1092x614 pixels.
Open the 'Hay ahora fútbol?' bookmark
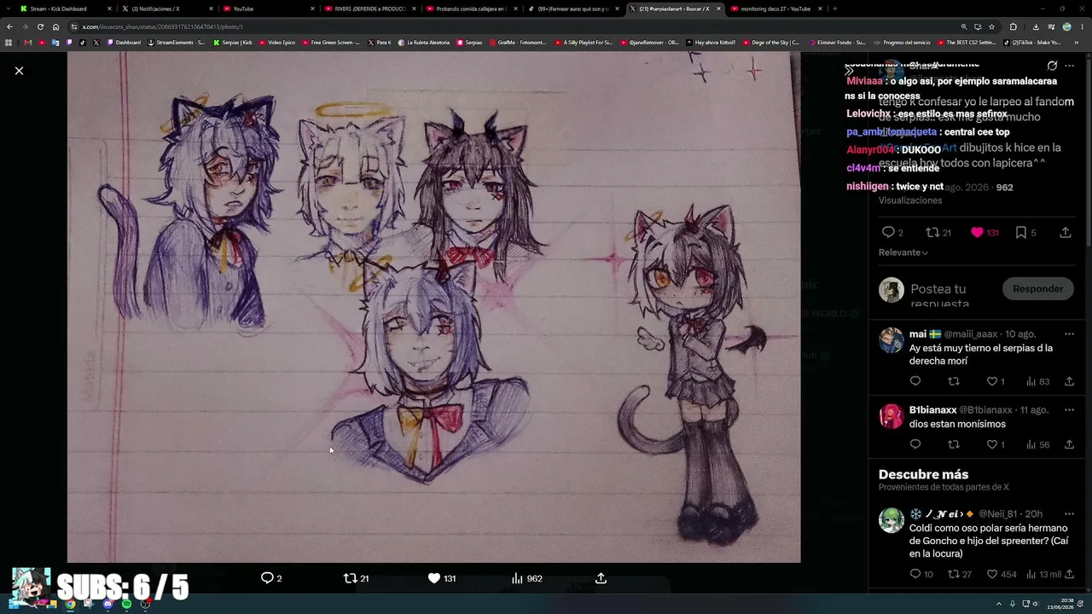point(710,42)
